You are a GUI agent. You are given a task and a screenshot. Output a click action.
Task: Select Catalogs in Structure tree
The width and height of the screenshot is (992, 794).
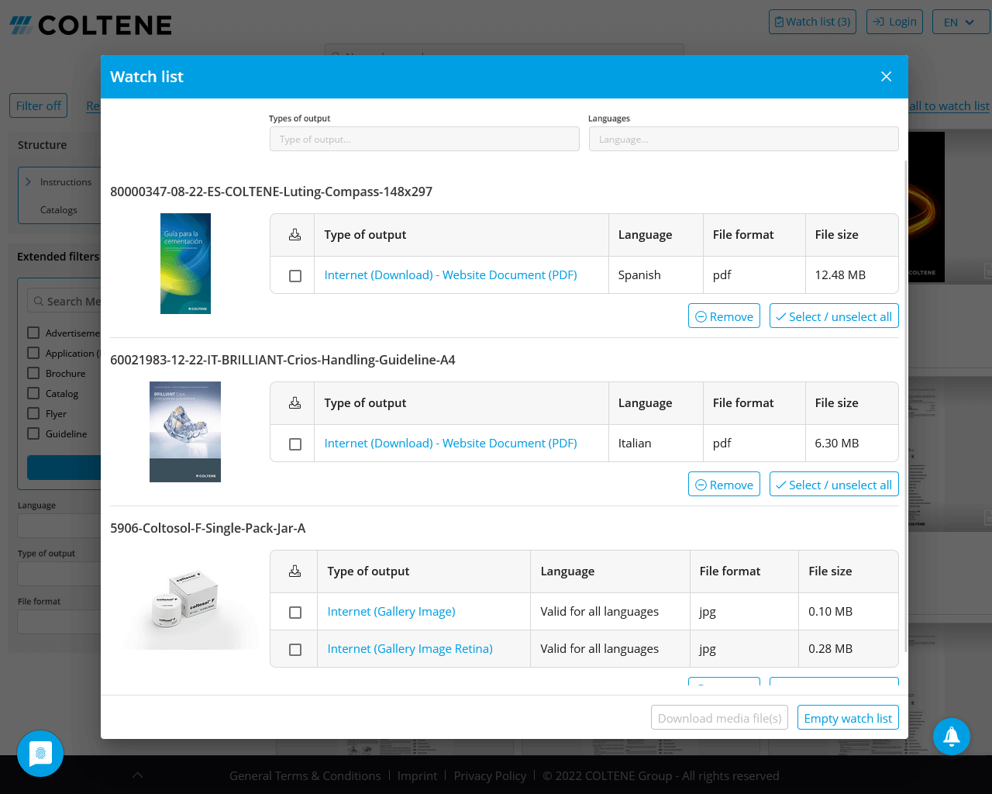(x=59, y=210)
